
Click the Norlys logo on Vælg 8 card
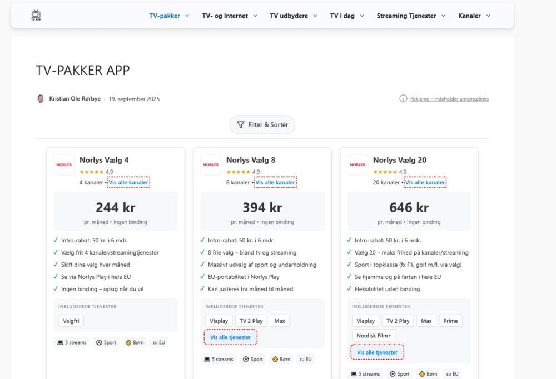[211, 164]
